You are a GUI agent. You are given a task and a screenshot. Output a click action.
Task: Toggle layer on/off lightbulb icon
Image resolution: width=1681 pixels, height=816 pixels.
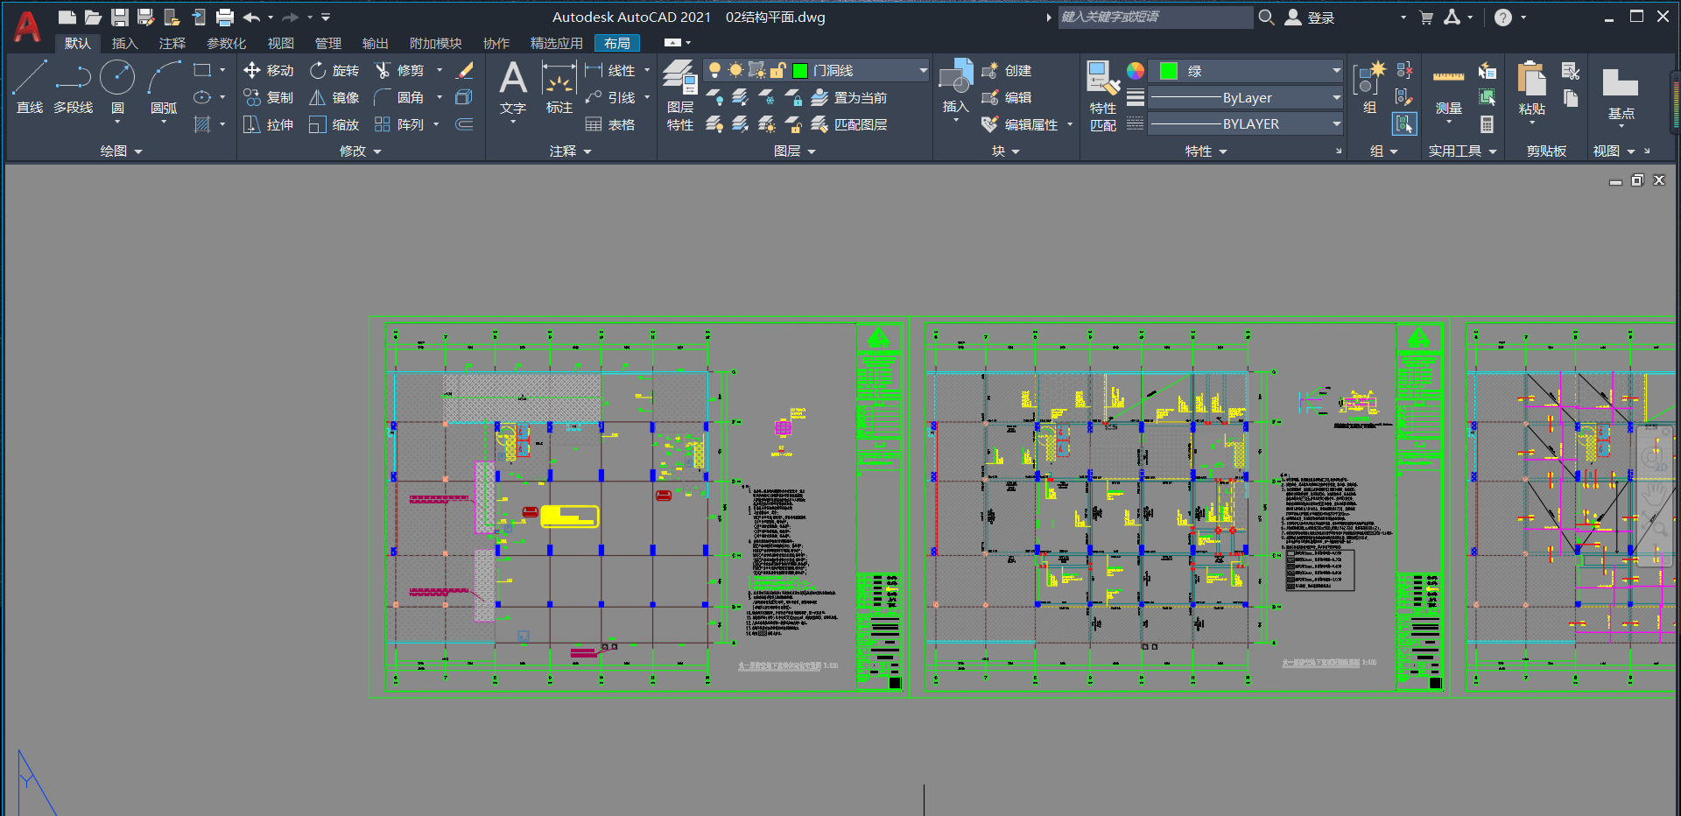click(x=714, y=70)
